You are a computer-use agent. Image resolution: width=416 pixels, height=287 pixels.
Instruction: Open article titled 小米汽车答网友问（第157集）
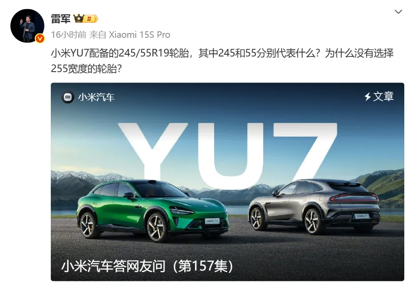[x=147, y=266]
